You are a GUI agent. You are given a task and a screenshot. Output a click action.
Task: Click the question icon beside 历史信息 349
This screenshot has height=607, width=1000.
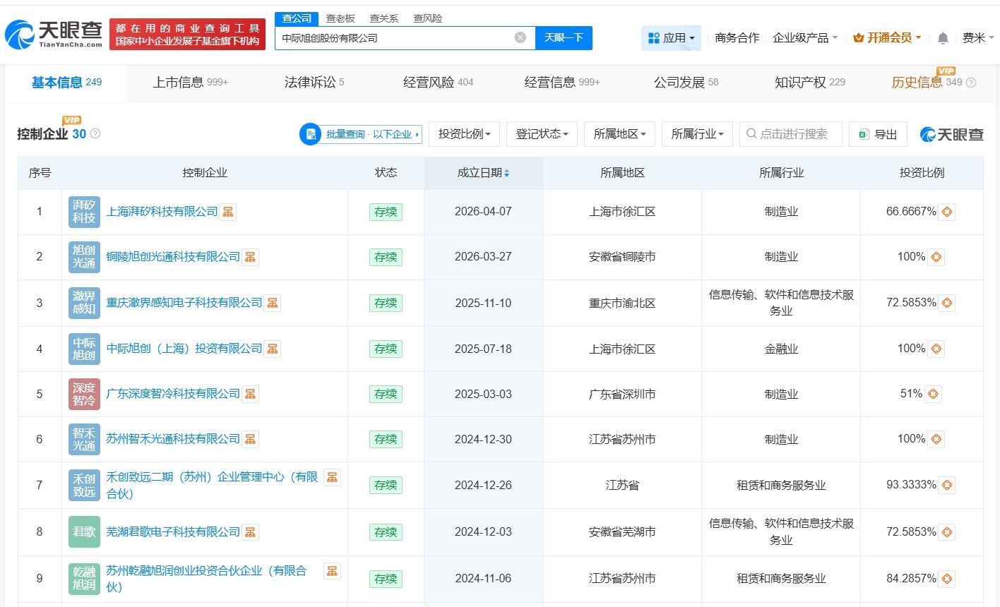[x=971, y=83]
